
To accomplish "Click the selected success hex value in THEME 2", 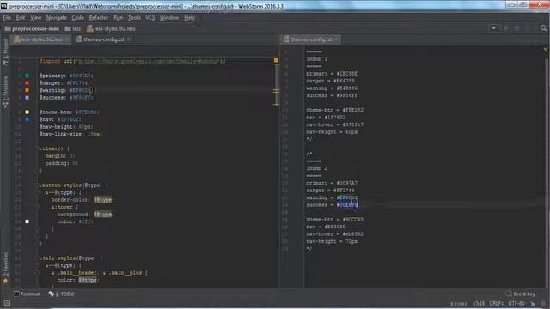I will tap(347, 204).
